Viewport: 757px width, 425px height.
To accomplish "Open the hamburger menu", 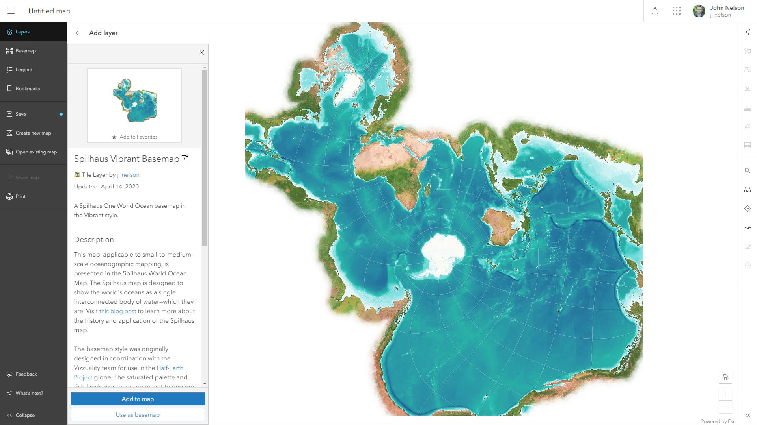I will coord(11,11).
